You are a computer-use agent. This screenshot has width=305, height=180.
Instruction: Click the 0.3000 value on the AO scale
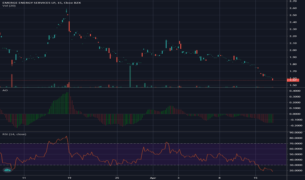tap(295, 97)
